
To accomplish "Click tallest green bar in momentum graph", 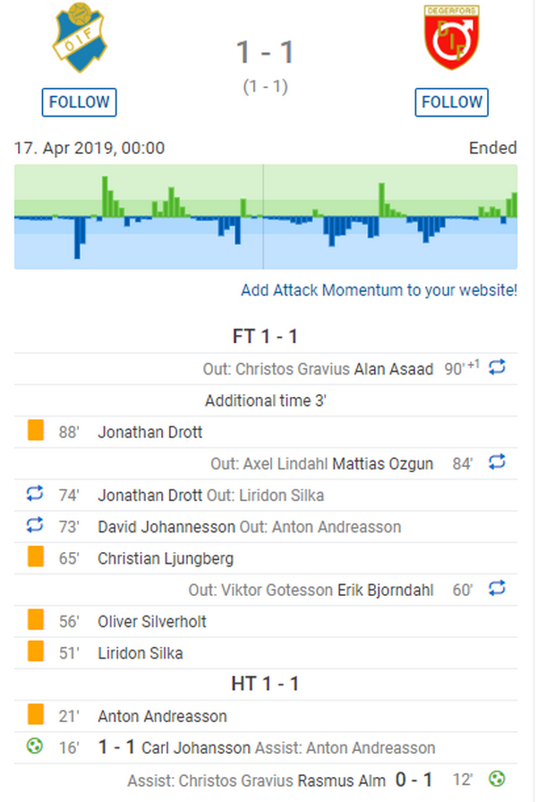I will (x=105, y=196).
